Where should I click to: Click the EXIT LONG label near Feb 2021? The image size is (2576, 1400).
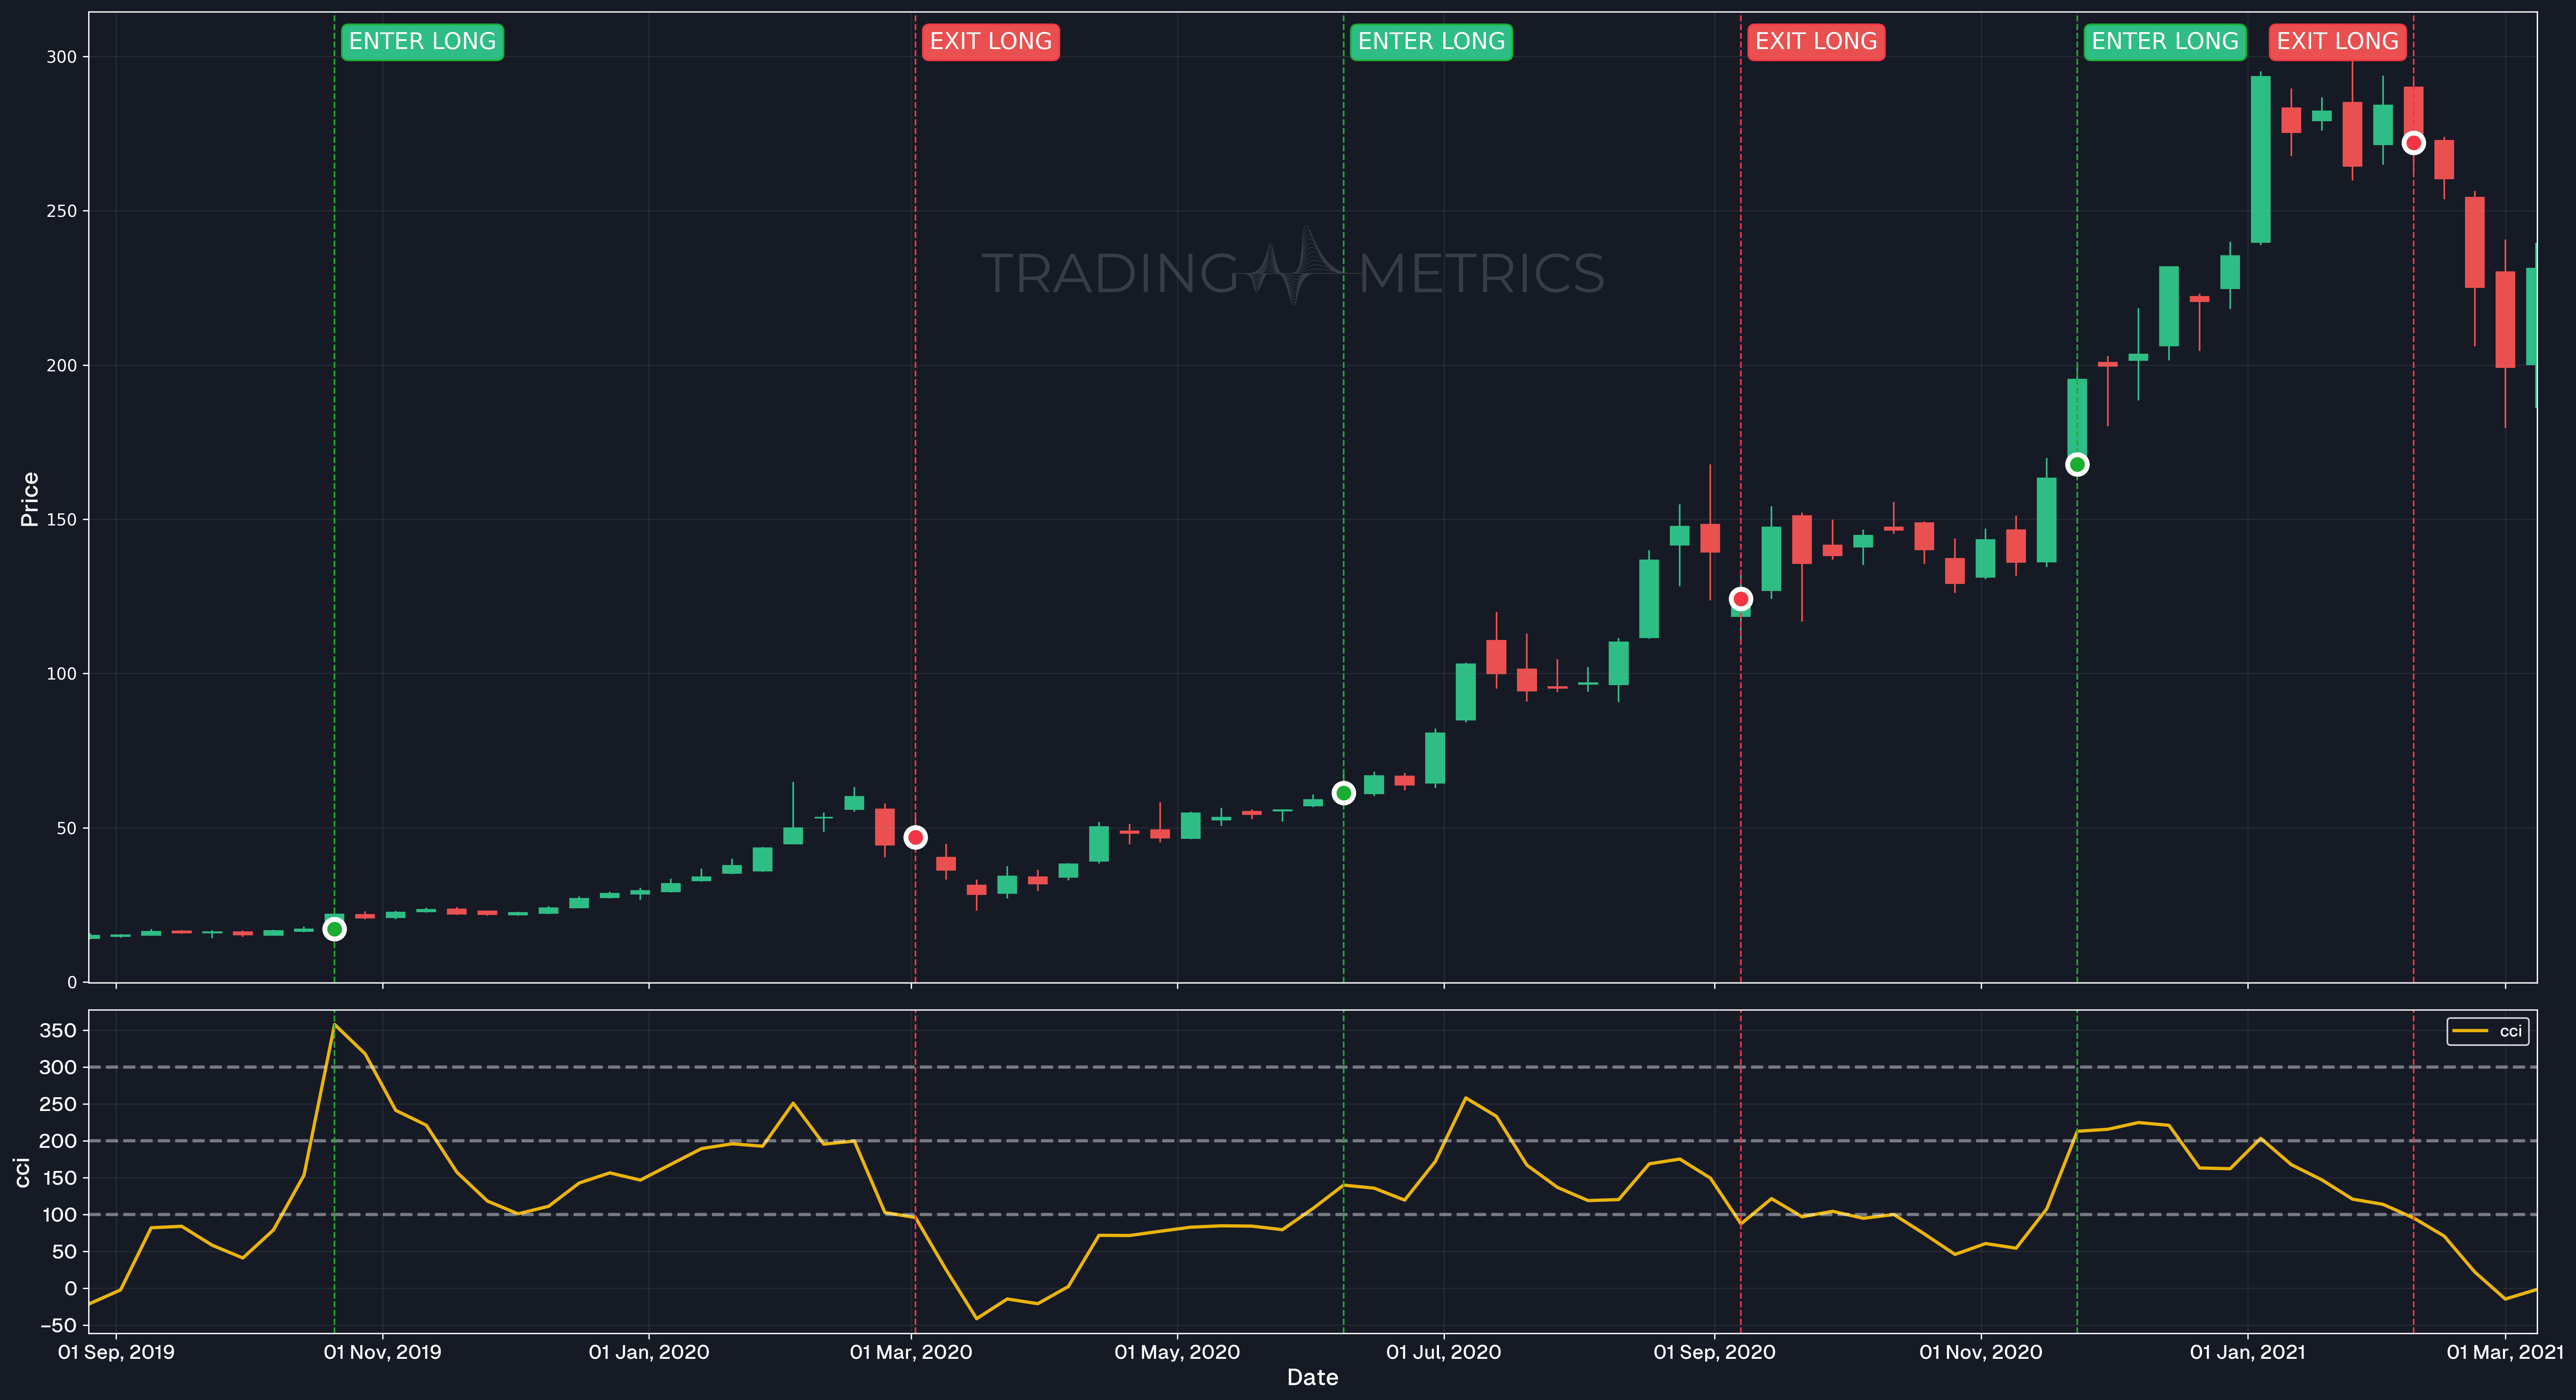tap(2337, 42)
